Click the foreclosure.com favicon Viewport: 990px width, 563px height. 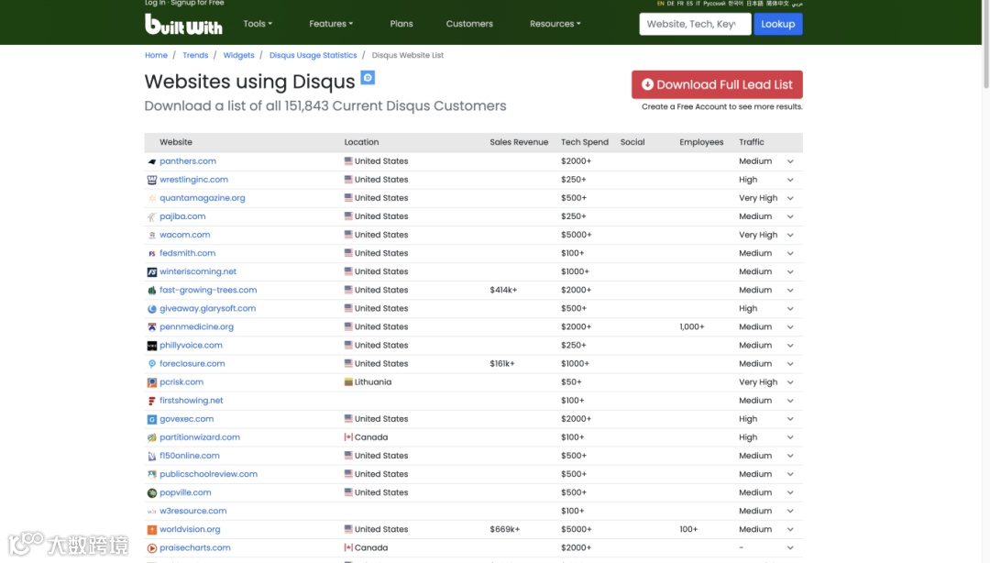pyautogui.click(x=151, y=364)
